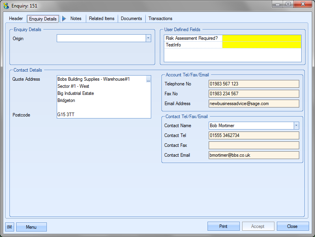The image size is (315, 237).
Task: Maximize the Enquiry window
Action: pyautogui.click(x=288, y=4)
